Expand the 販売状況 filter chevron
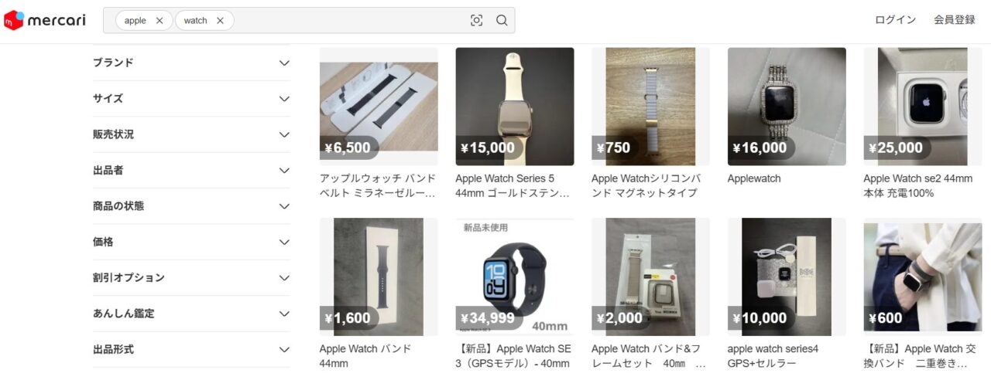Viewport: 991px width, 380px height. pyautogui.click(x=284, y=134)
